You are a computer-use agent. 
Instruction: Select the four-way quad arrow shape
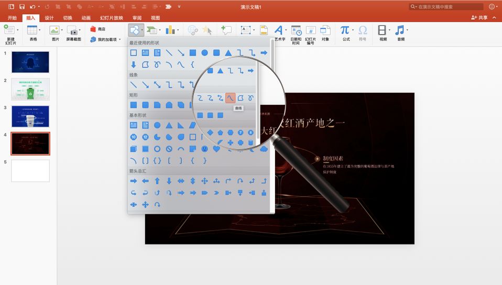pyautogui.click(x=204, y=181)
